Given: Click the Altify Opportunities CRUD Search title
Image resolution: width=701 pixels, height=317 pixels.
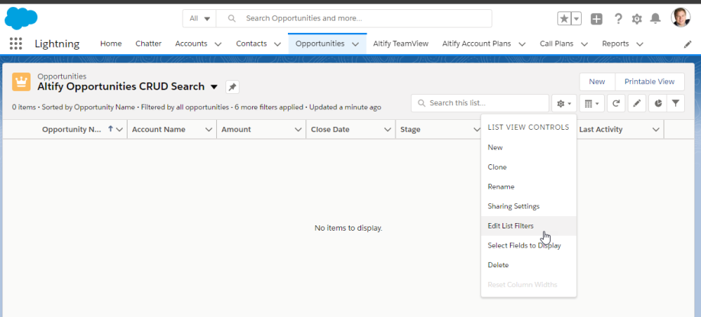Looking at the screenshot, I should point(121,87).
